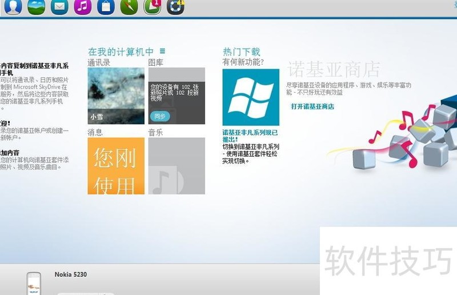The image size is (457, 295).
Task: Click the 诺基亚商店 heading
Action: tap(334, 69)
